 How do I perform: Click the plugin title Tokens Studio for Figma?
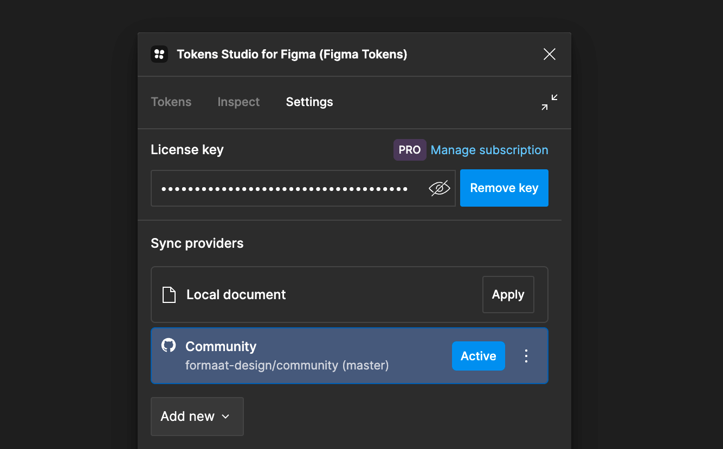click(292, 54)
